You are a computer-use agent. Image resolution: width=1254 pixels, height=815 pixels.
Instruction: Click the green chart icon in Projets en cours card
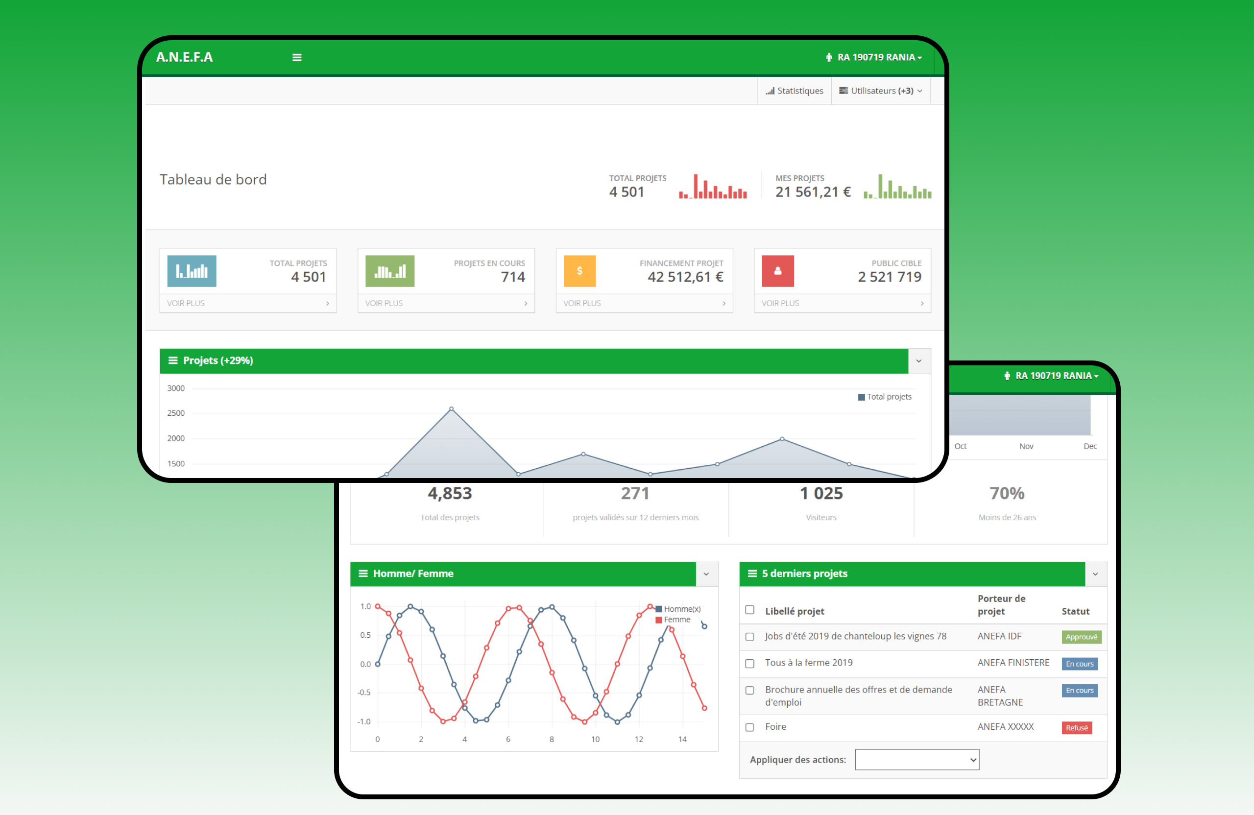(x=390, y=271)
